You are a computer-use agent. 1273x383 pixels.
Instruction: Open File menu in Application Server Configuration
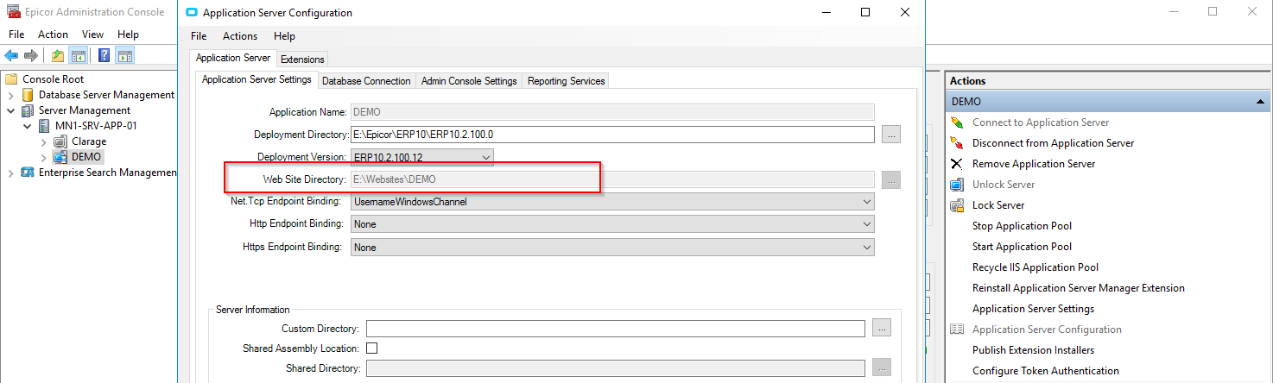pos(199,36)
